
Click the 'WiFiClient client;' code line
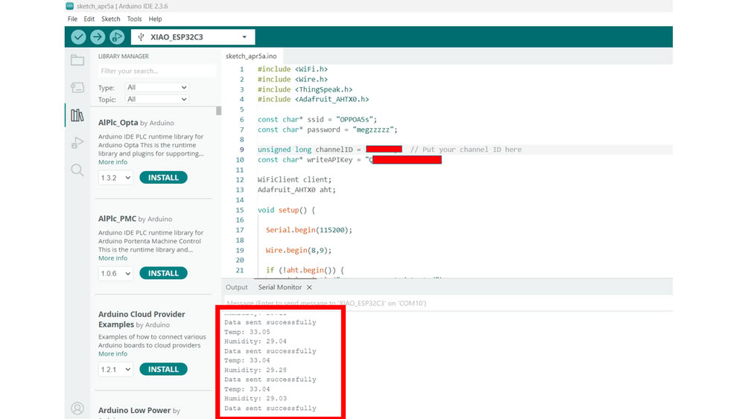tap(294, 180)
